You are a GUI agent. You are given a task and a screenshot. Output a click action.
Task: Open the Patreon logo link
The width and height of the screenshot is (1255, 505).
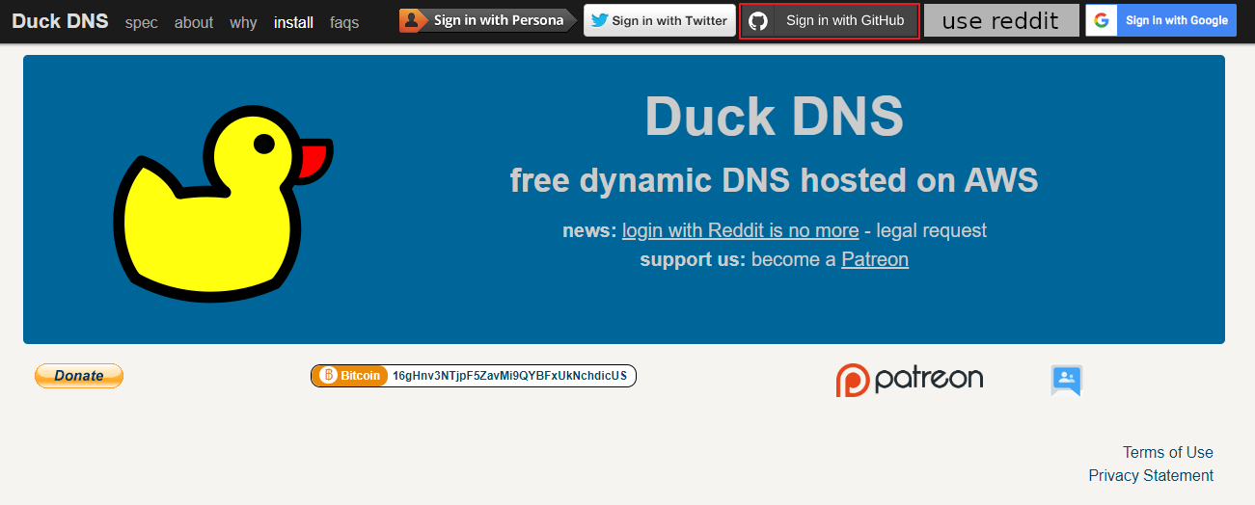click(x=910, y=379)
